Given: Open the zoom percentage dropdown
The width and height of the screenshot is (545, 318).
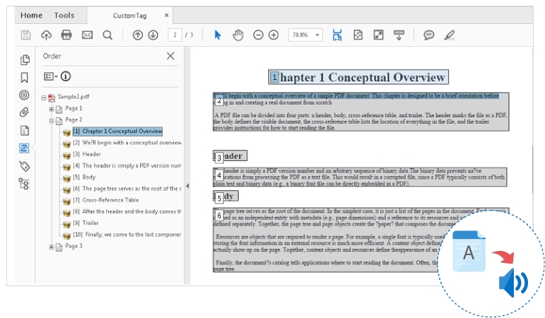Looking at the screenshot, I should click(318, 35).
